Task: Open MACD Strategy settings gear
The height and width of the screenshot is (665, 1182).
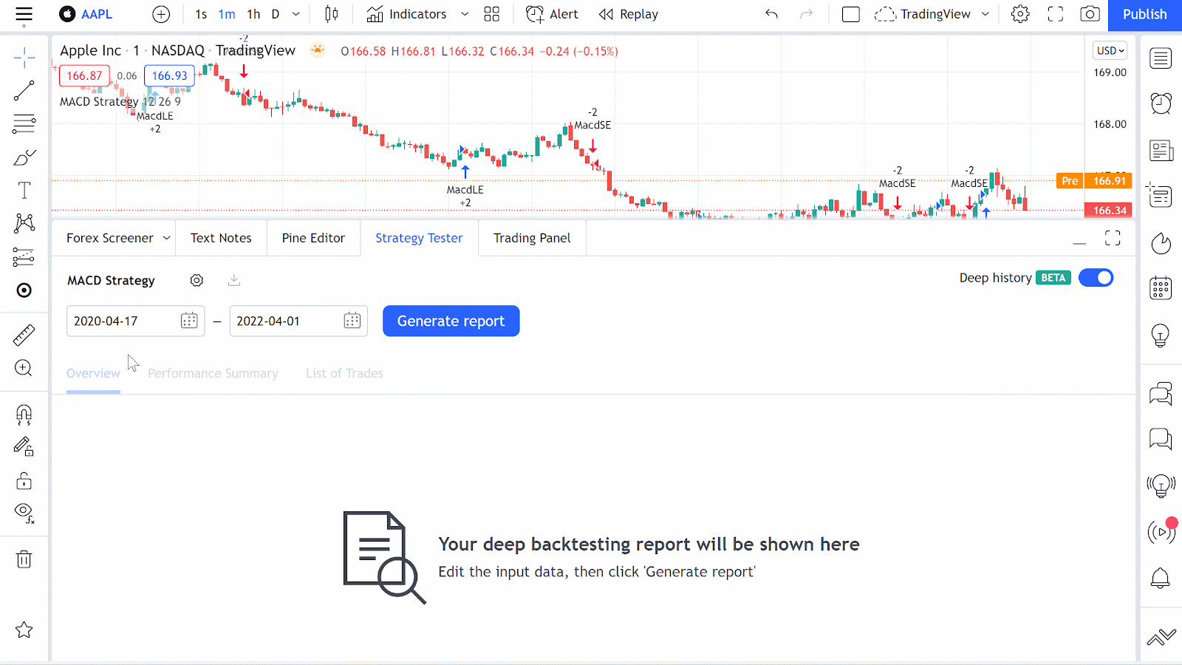Action: pos(197,281)
